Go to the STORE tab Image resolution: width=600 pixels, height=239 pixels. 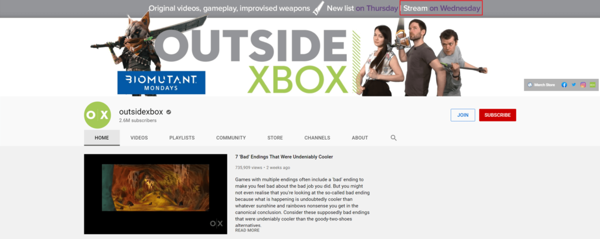coord(275,138)
